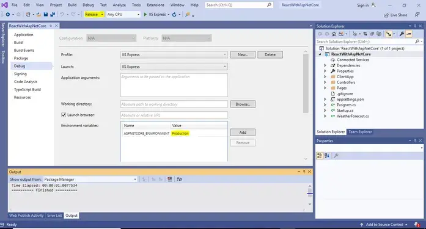
Task: Switch to the Error List tab
Action: (x=54, y=216)
